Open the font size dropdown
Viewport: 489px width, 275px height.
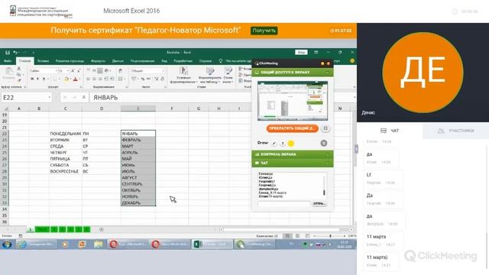67,71
